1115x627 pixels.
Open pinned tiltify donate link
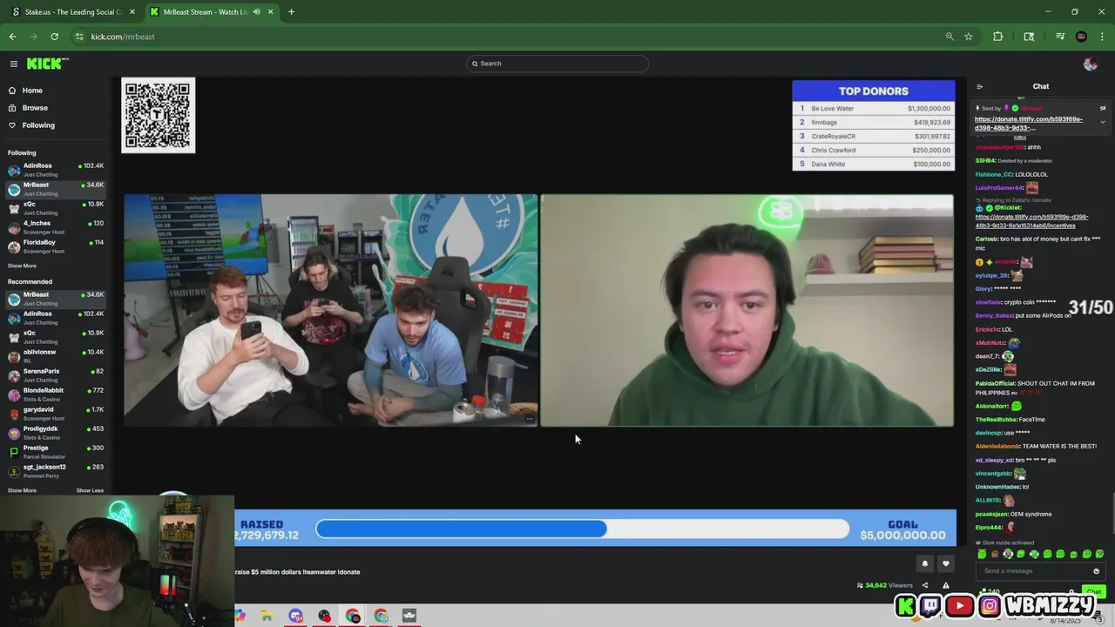[x=1028, y=124]
